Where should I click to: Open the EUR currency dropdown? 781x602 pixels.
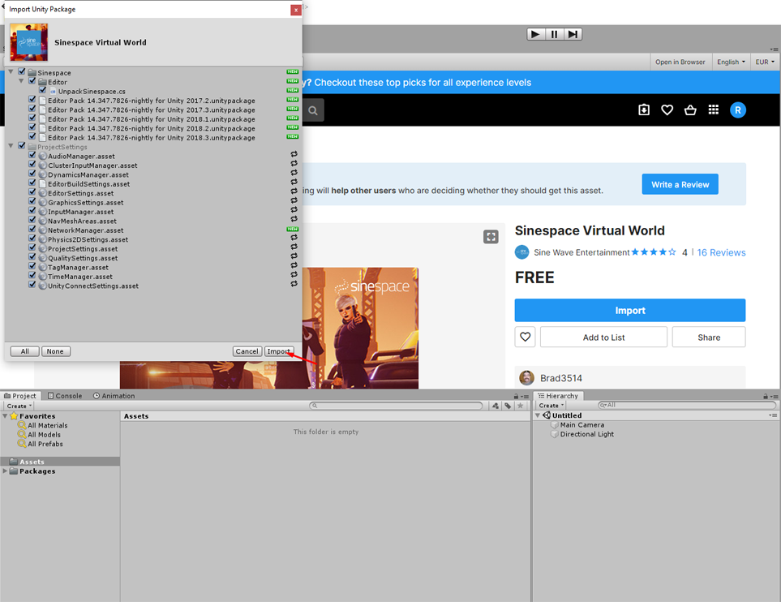coord(765,62)
